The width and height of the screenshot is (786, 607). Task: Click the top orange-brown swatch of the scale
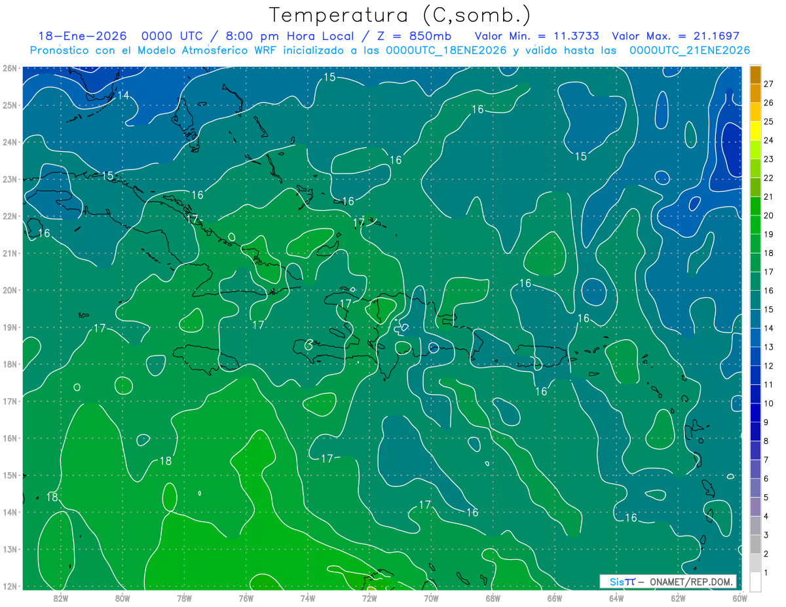(x=755, y=75)
